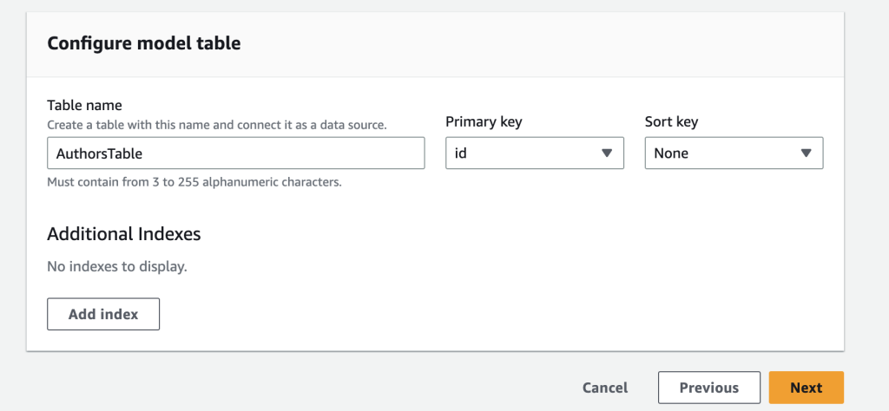
Task: Click the Sort key label
Action: 671,121
